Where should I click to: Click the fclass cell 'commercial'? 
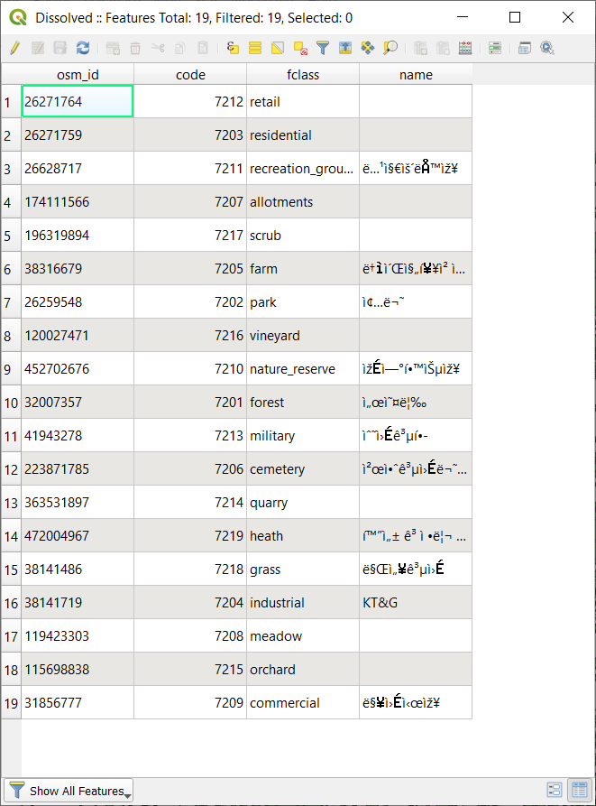(303, 703)
